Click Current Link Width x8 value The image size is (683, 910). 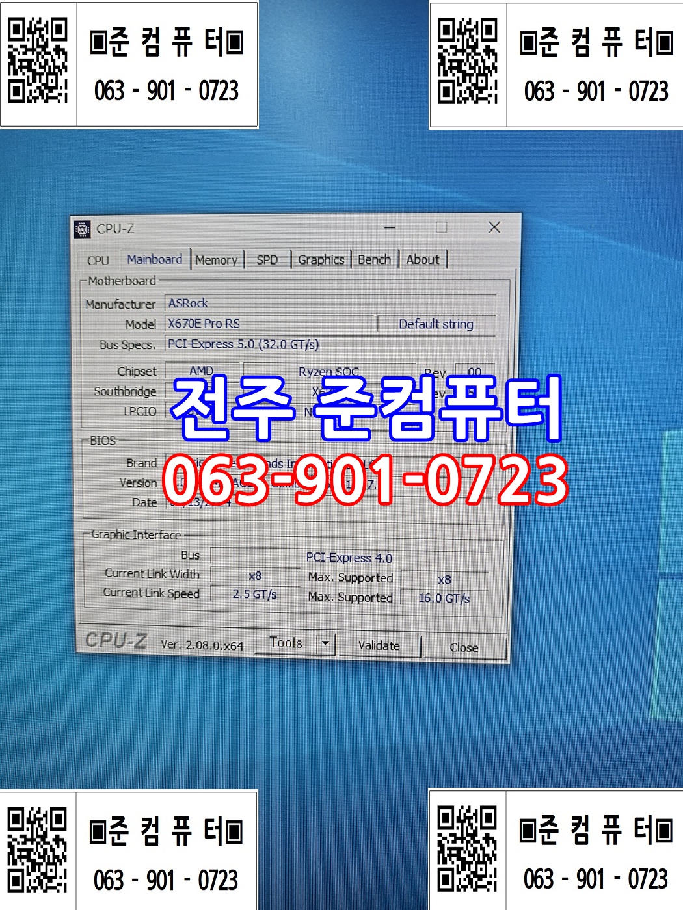(x=255, y=576)
